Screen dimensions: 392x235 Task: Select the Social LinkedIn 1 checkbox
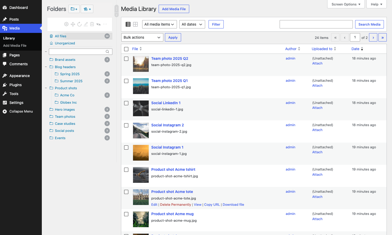(126, 103)
